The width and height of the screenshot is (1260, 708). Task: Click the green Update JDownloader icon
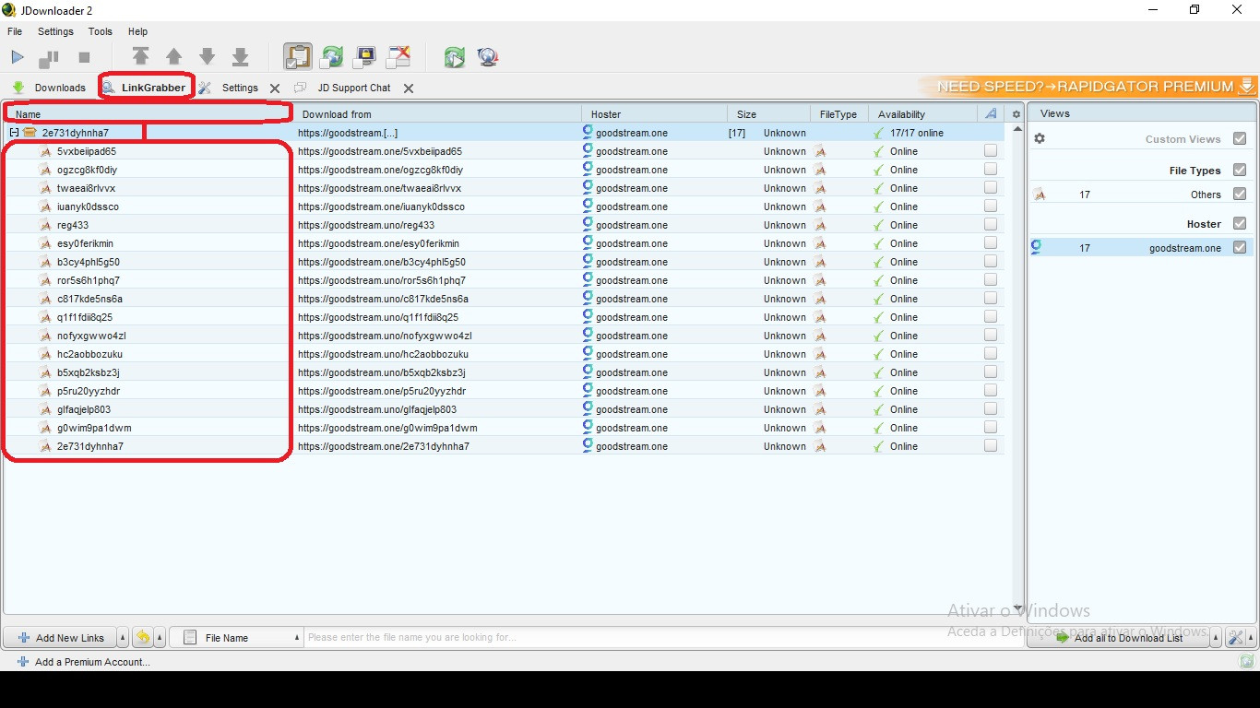454,57
